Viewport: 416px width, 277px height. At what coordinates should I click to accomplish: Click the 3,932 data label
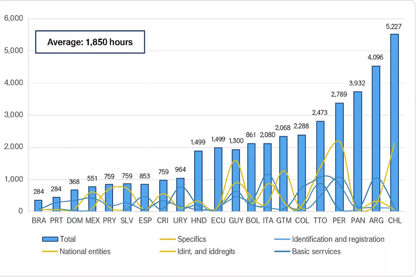[357, 83]
